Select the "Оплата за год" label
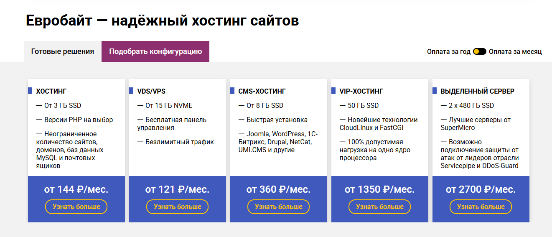The width and height of the screenshot is (552, 237). 449,51
